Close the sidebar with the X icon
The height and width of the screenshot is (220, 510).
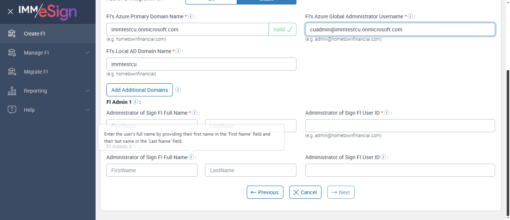[10, 12]
